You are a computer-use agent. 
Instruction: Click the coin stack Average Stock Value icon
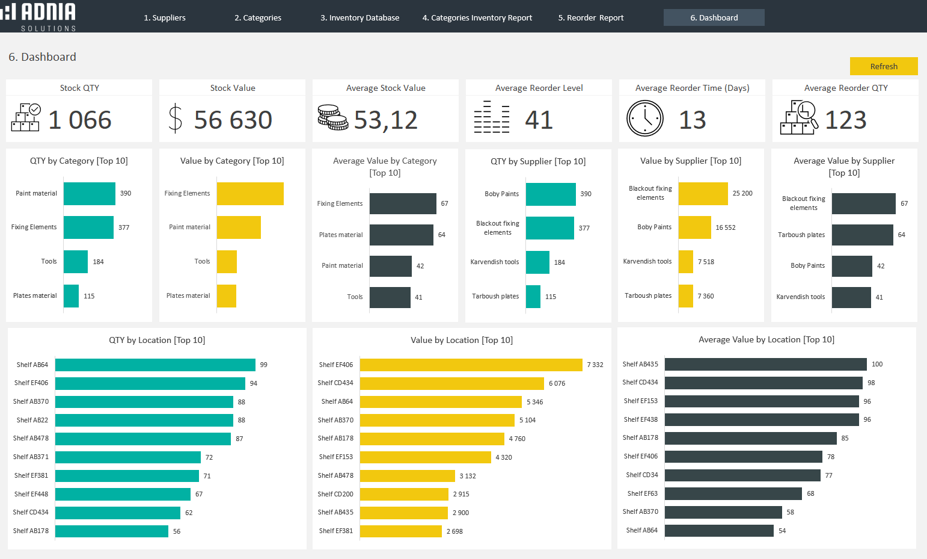point(332,118)
